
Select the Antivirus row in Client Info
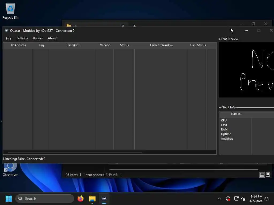[227, 139]
